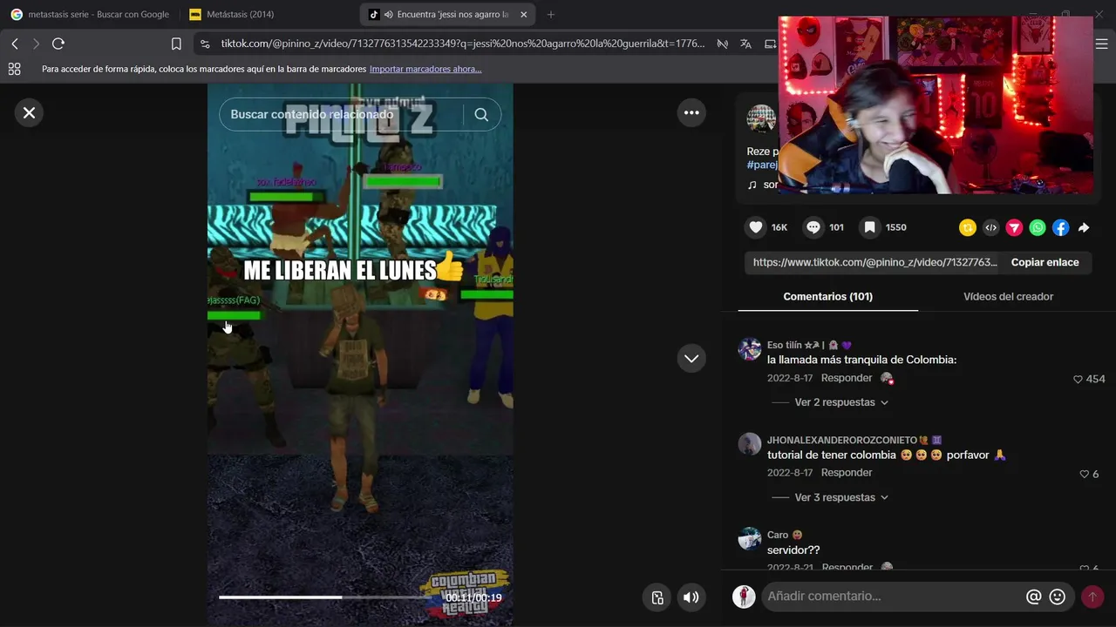Open emoji picker in comment box
Image resolution: width=1116 pixels, height=627 pixels.
point(1058,597)
